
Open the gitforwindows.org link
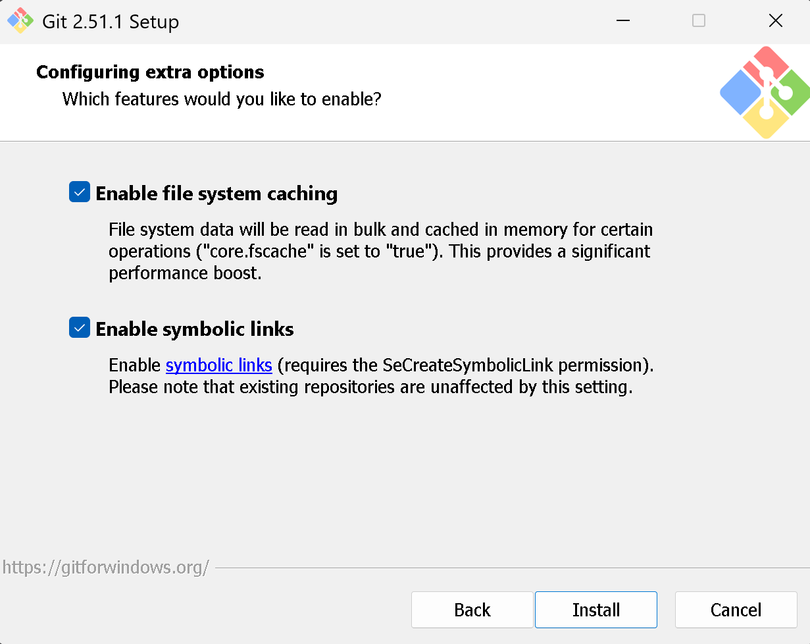106,567
